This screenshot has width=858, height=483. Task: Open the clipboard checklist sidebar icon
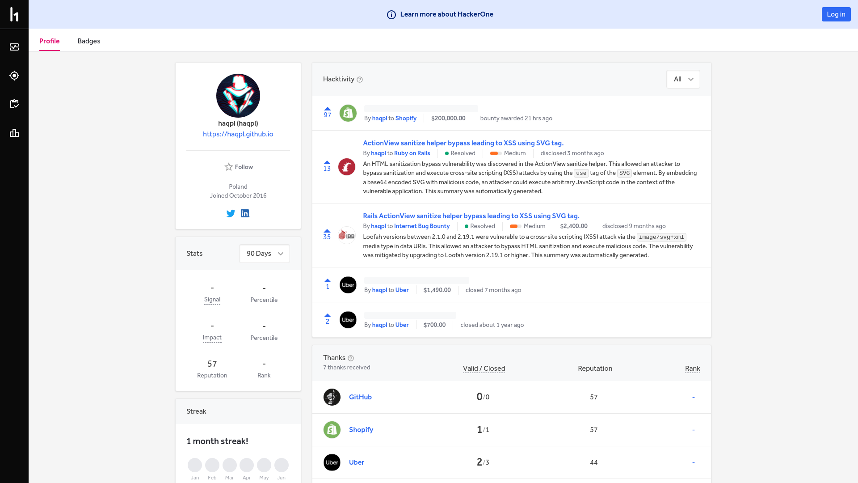14,104
